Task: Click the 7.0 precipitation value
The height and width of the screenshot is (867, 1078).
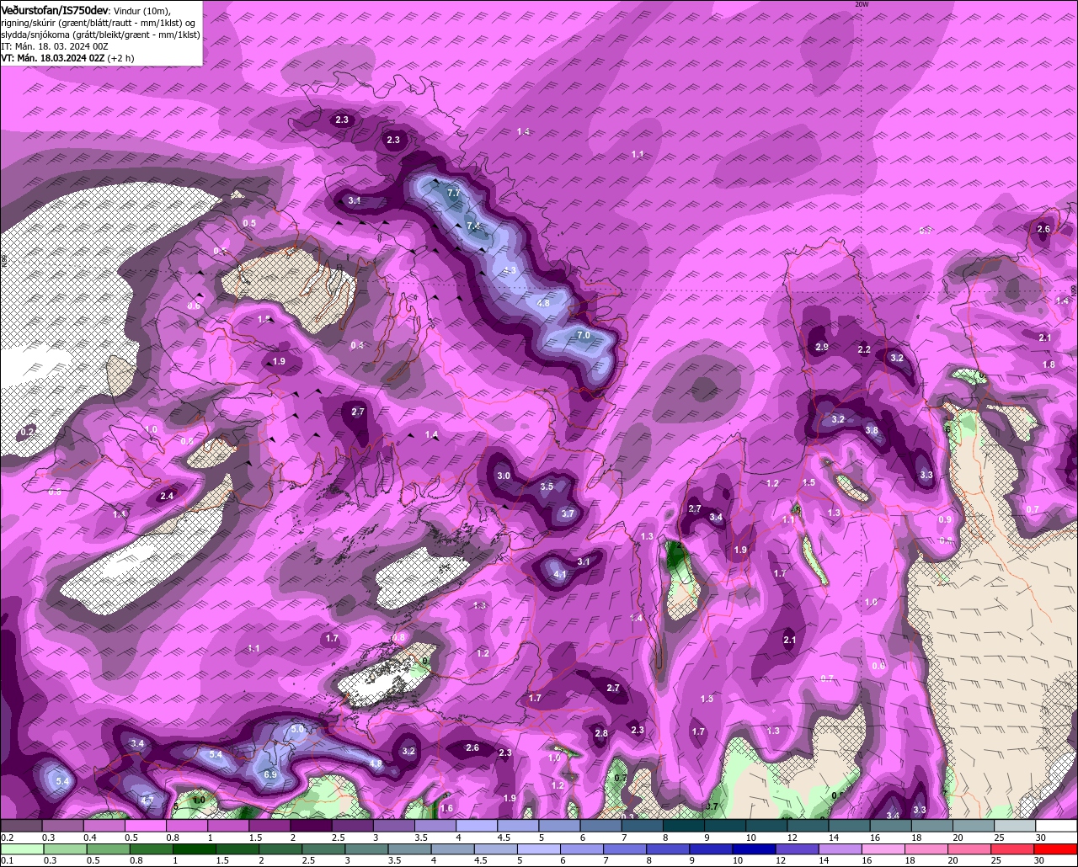Action: [584, 335]
